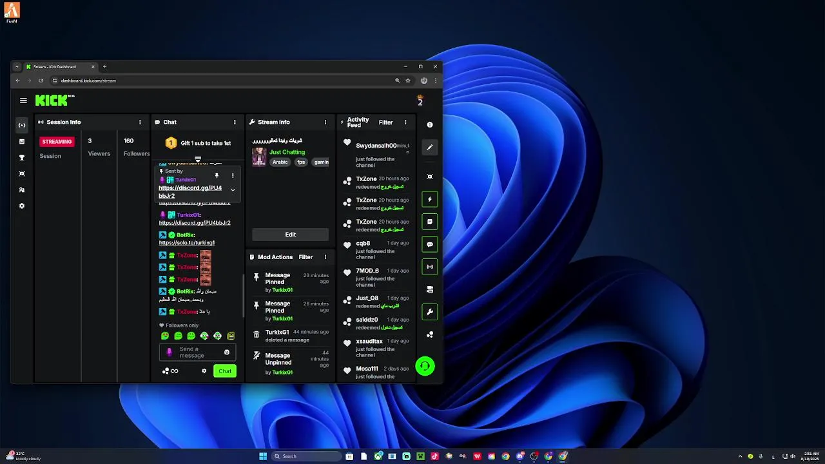Click the stream category thumbnail
The height and width of the screenshot is (464, 825).
[259, 157]
